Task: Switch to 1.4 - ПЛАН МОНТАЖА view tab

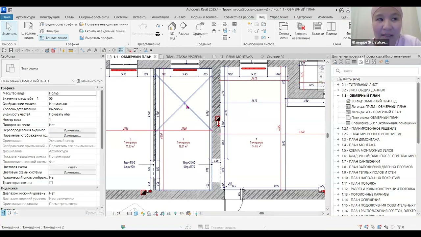Action: [235, 57]
